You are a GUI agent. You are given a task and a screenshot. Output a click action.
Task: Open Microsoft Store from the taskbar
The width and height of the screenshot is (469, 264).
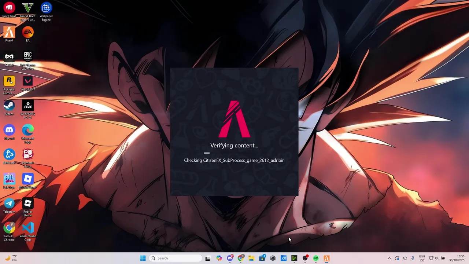tap(262, 258)
